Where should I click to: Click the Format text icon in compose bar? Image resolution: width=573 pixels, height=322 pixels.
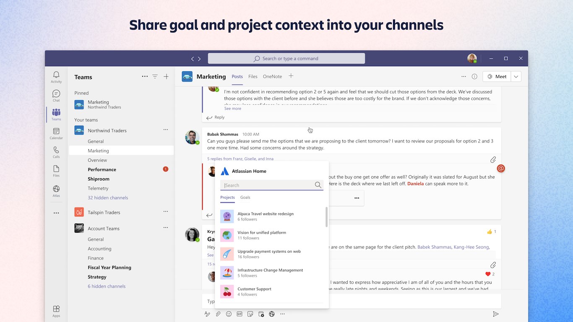point(207,314)
